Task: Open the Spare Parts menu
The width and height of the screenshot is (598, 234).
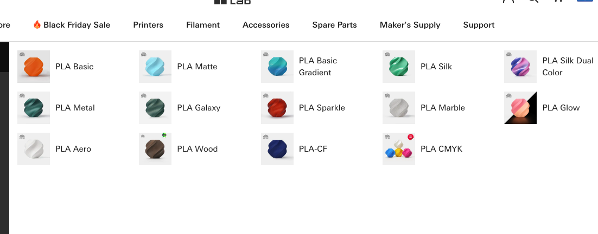Action: coord(335,25)
